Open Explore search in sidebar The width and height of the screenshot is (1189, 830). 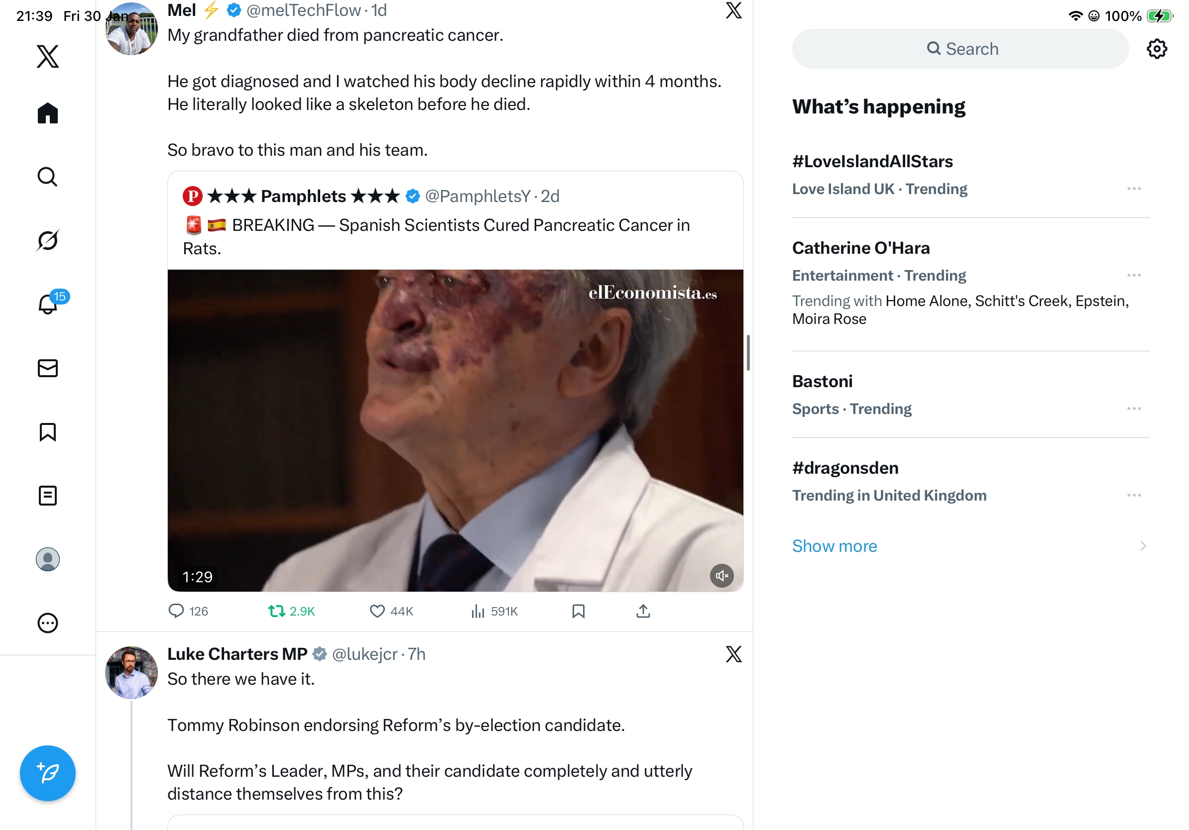(x=48, y=177)
